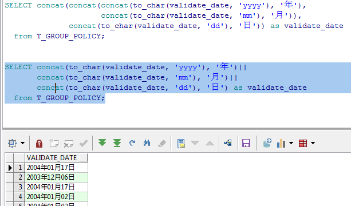351x206 pixels.
Task: Click the delete record icon
Action: [x=69, y=144]
